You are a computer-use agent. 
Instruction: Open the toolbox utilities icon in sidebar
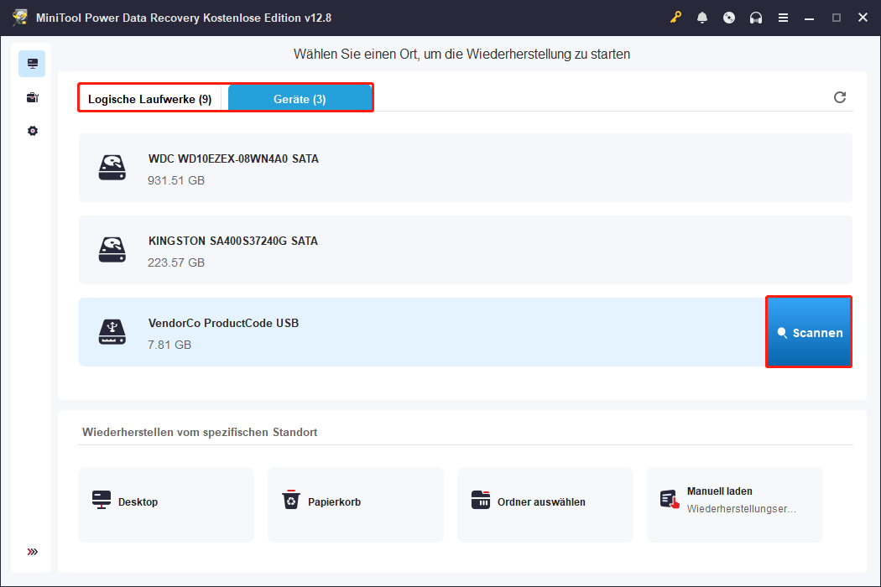[x=33, y=97]
